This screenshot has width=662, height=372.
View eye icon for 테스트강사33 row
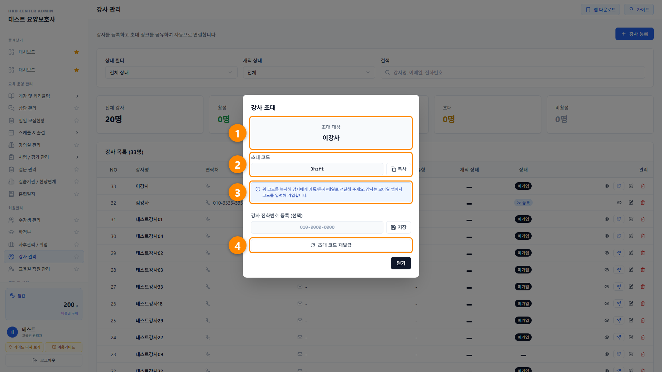[x=607, y=287]
